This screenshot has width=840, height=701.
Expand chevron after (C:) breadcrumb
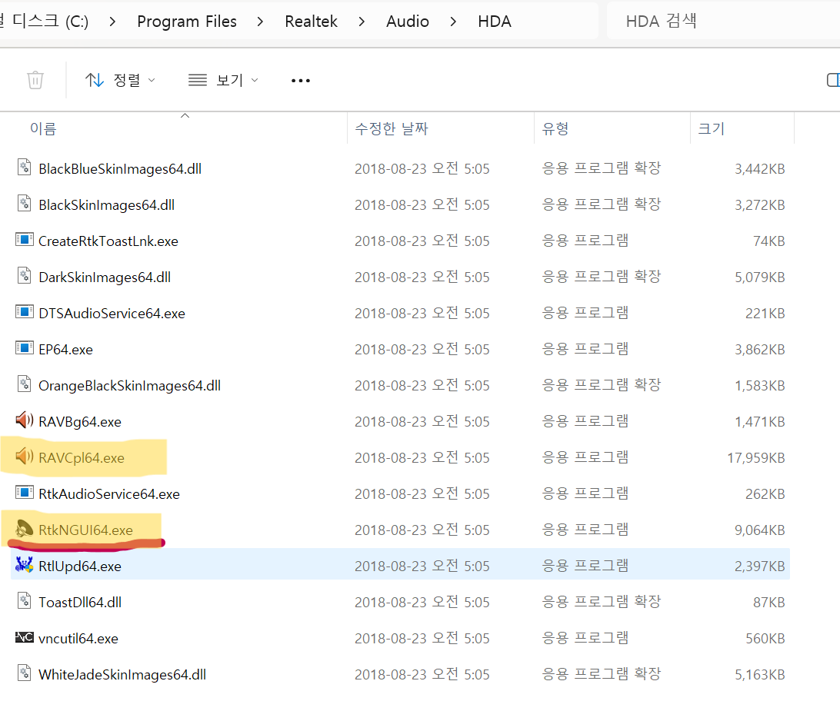pos(112,22)
